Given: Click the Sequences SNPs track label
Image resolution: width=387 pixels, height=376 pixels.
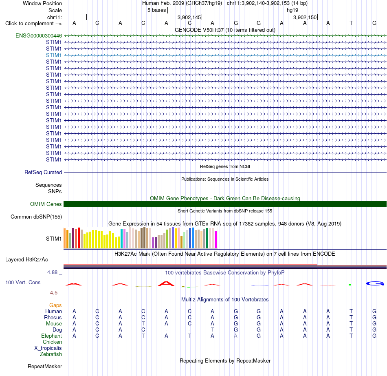Looking at the screenshot, I should [x=48, y=188].
